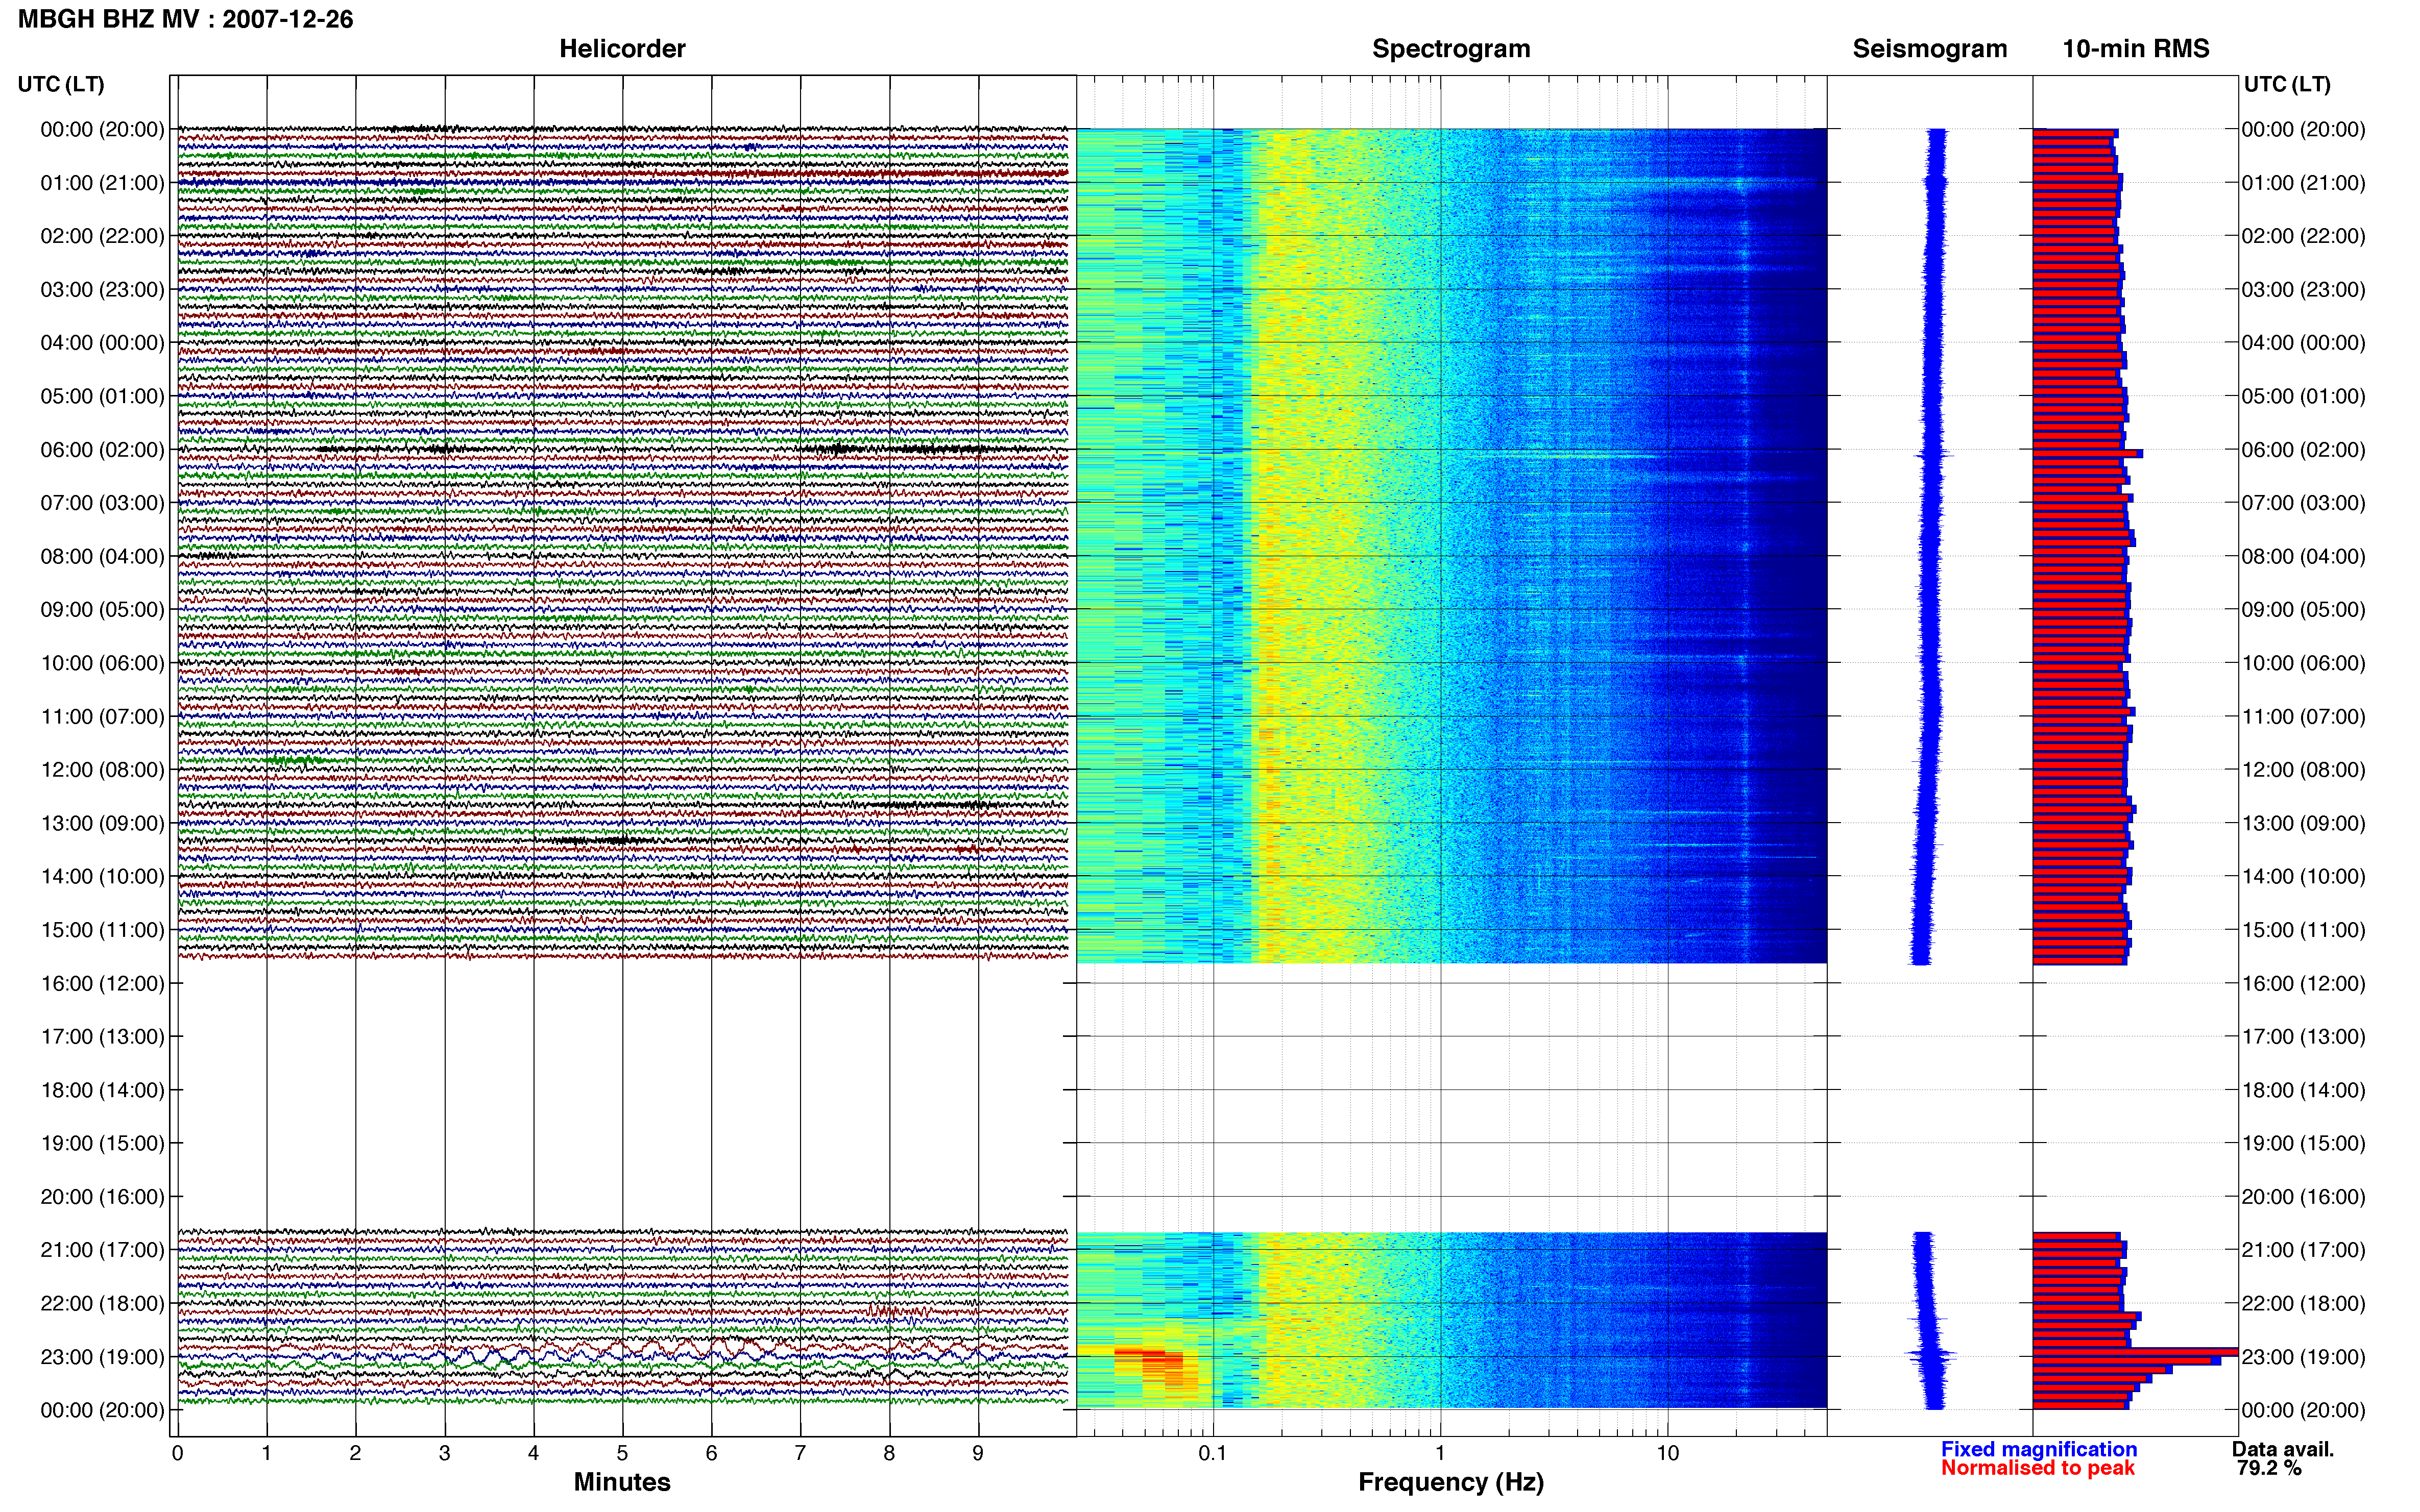Click RMS-side time label '18:00 (14:00)'
Image resolution: width=2420 pixels, height=1512 pixels.
(2303, 1090)
